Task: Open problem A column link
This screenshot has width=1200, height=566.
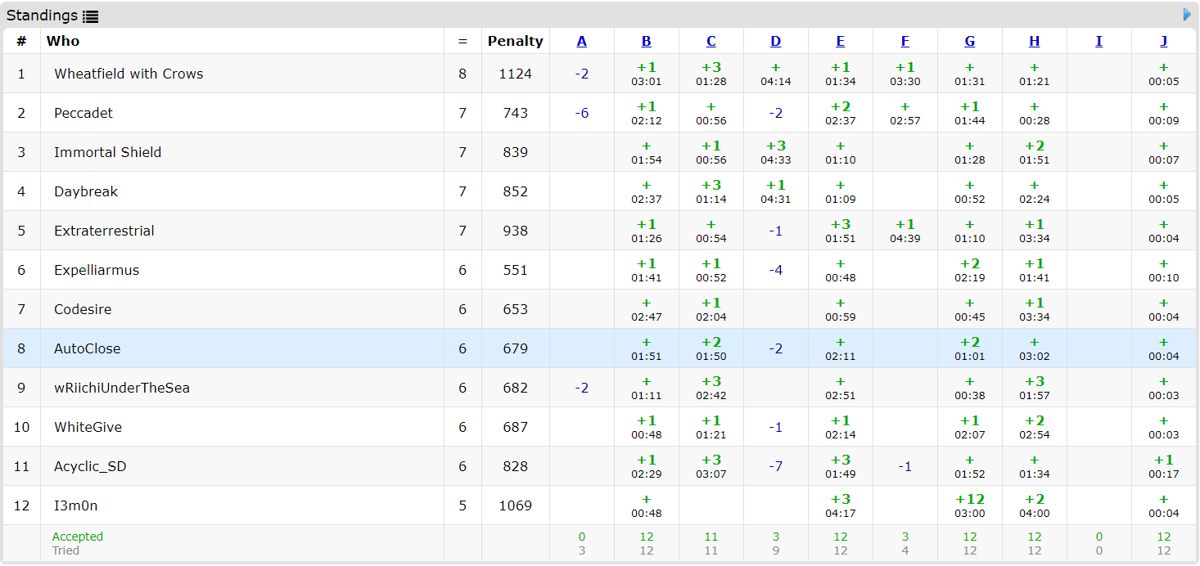Action: 582,41
